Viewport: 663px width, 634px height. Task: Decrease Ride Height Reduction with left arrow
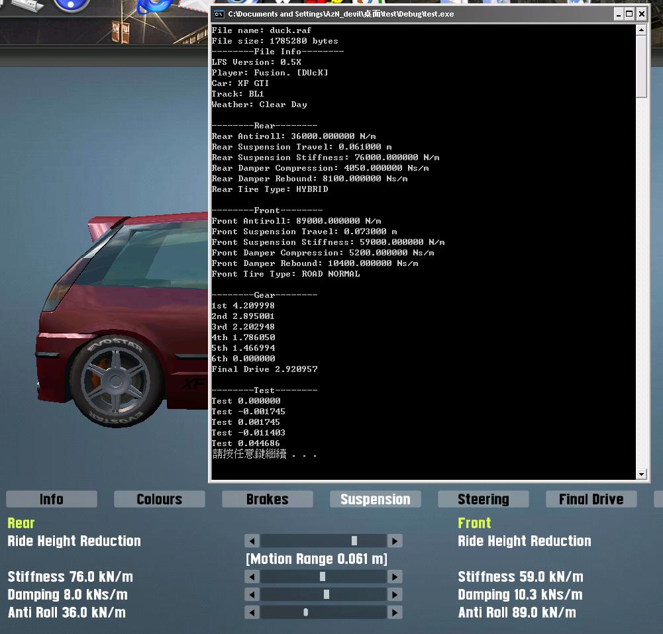pos(252,541)
